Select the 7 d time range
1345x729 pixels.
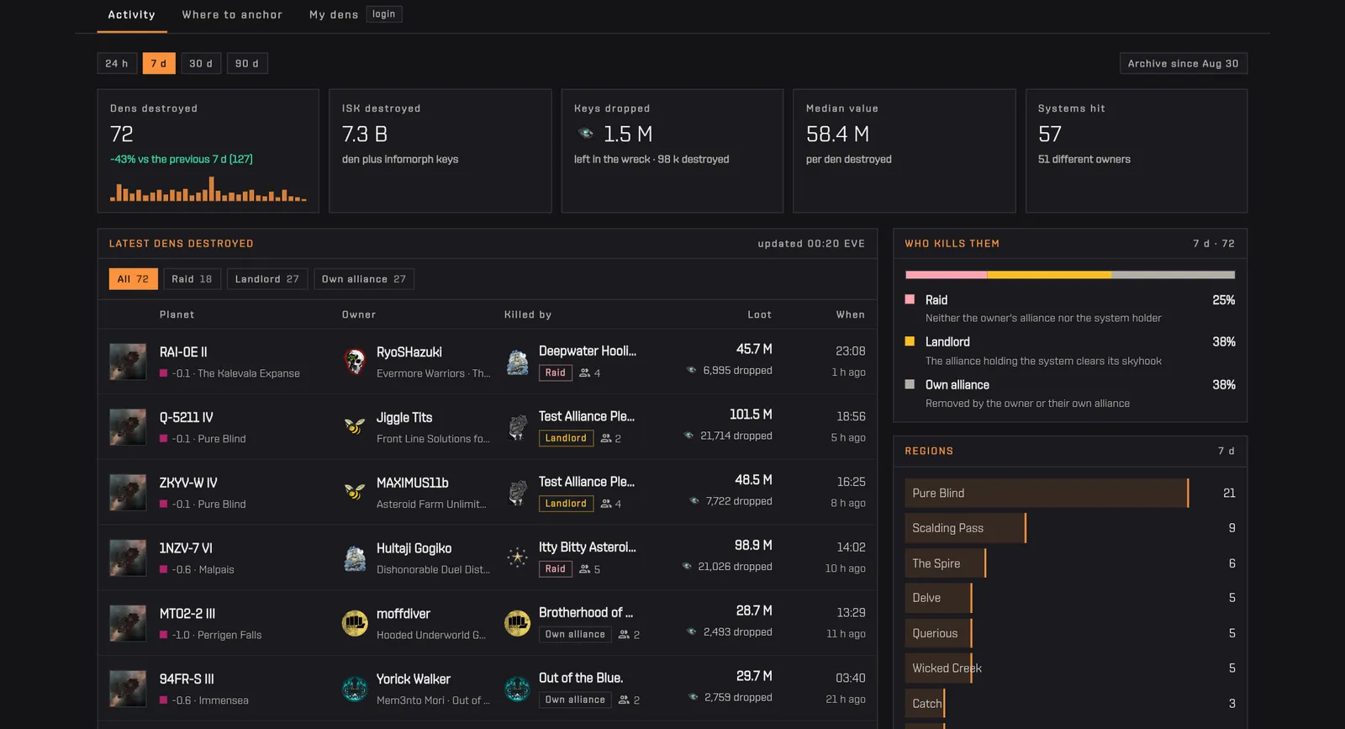pyautogui.click(x=159, y=64)
